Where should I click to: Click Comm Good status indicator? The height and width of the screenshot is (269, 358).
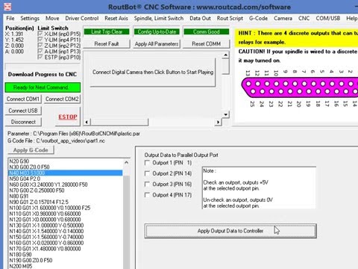[x=207, y=31]
